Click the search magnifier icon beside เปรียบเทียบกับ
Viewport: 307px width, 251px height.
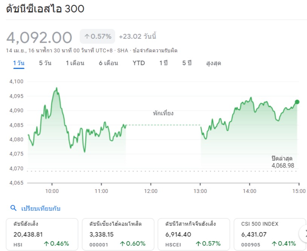tap(13, 208)
